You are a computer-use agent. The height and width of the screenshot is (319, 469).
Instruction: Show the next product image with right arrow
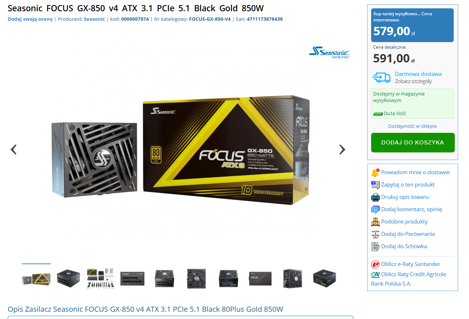[x=342, y=150]
